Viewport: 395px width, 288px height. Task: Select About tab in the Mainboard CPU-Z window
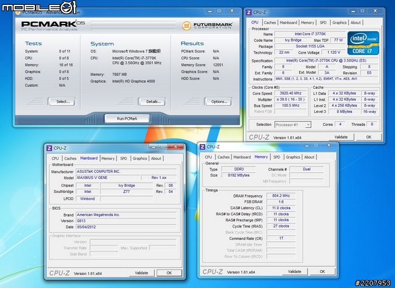pyautogui.click(x=156, y=158)
